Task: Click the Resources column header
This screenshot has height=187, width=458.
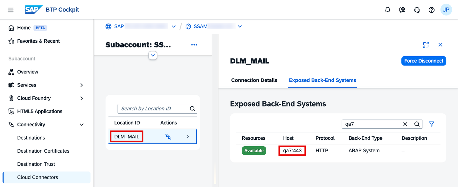Action: (x=253, y=138)
